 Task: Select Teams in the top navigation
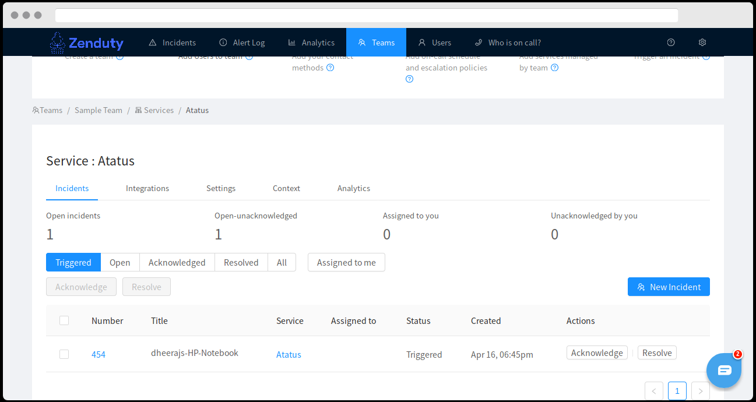[x=377, y=43]
